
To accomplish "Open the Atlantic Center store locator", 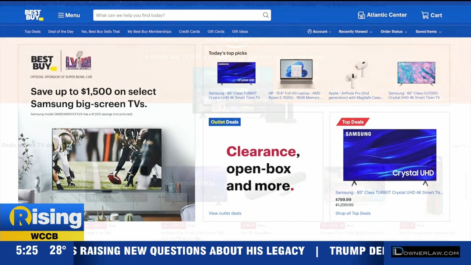I will point(382,15).
